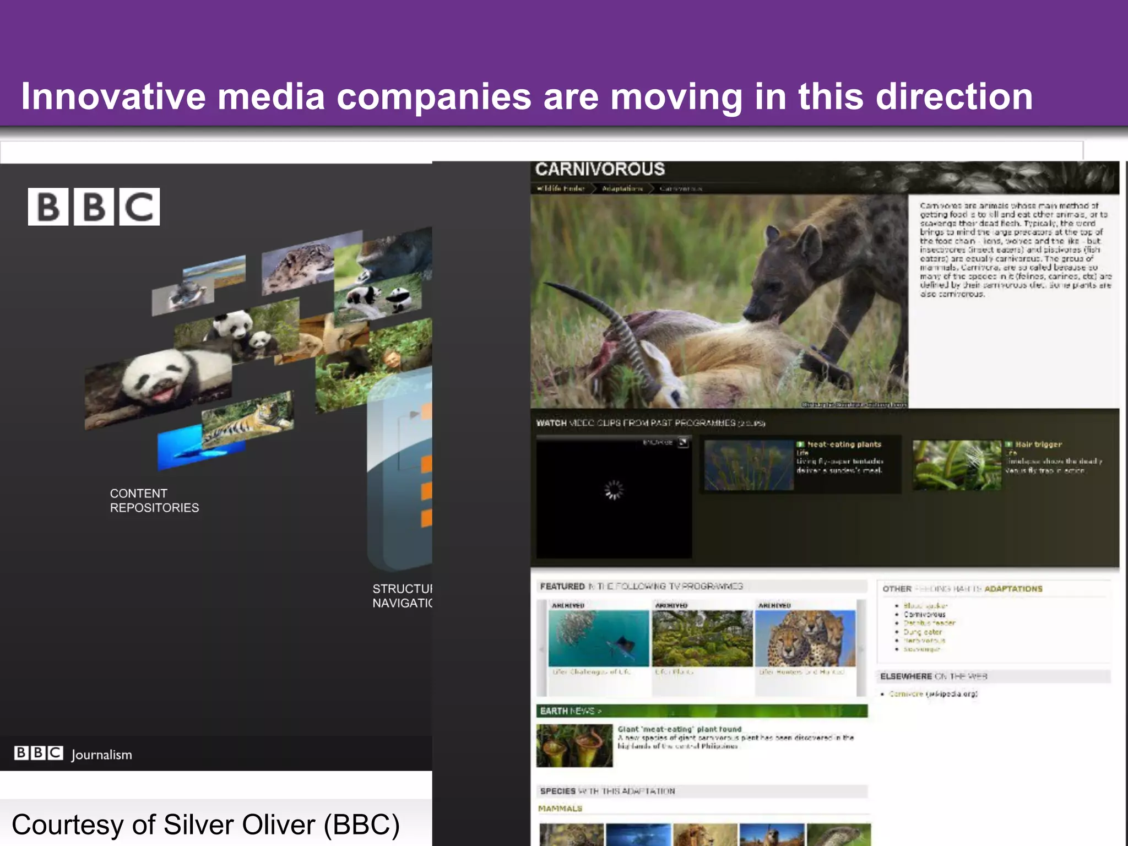Screen dimensions: 1128x846
Task: Open Giant 'meat-eating' plant found headline
Action: 679,729
